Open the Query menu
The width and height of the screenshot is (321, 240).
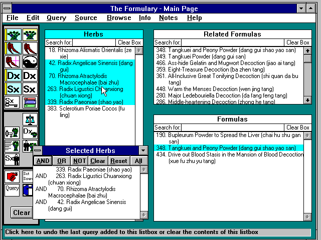56,18
